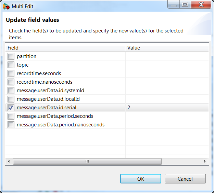
Task: Enable message.userData.period.nanoseconds checkbox
Action: click(x=11, y=125)
